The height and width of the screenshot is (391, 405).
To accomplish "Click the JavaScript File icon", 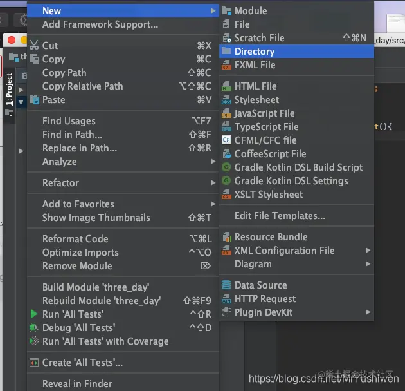I will coord(226,113).
